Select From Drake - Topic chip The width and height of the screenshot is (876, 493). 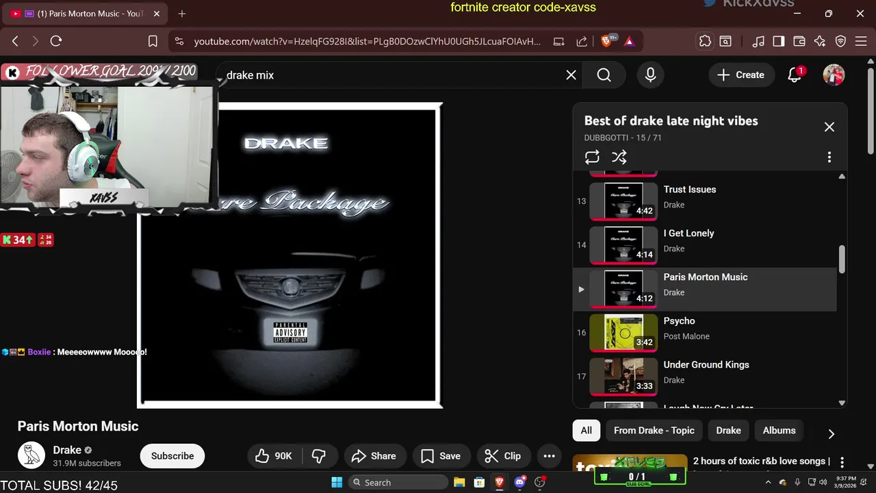(654, 431)
